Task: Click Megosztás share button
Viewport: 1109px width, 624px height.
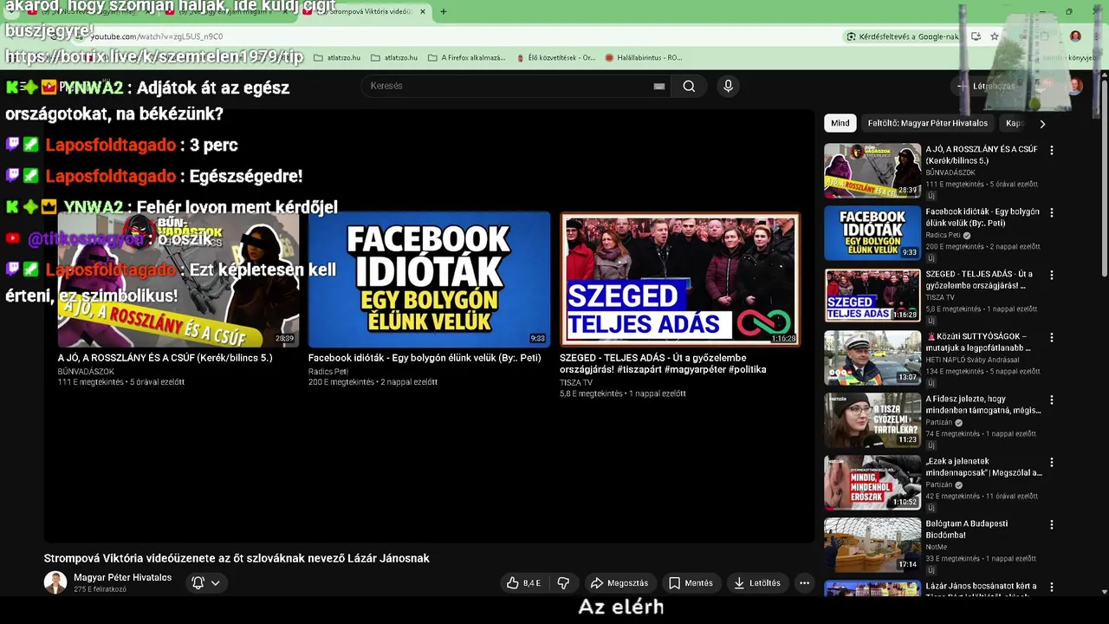Action: [x=619, y=583]
